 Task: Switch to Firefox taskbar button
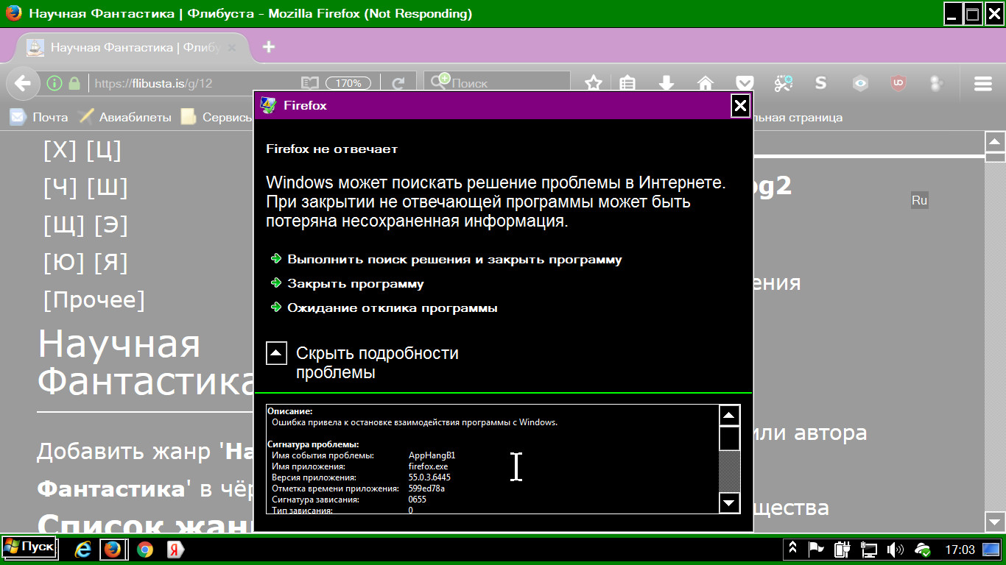pyautogui.click(x=113, y=549)
